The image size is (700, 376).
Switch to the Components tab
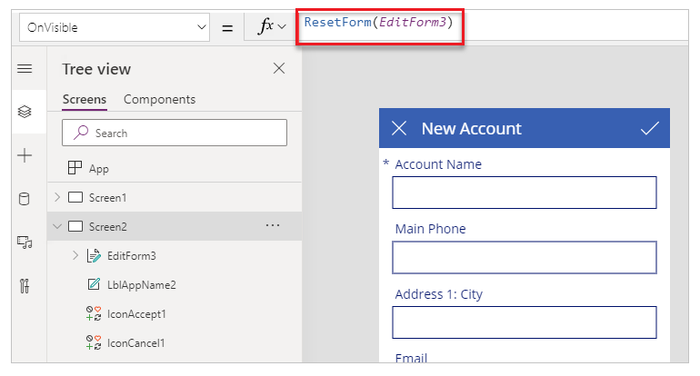click(x=159, y=100)
